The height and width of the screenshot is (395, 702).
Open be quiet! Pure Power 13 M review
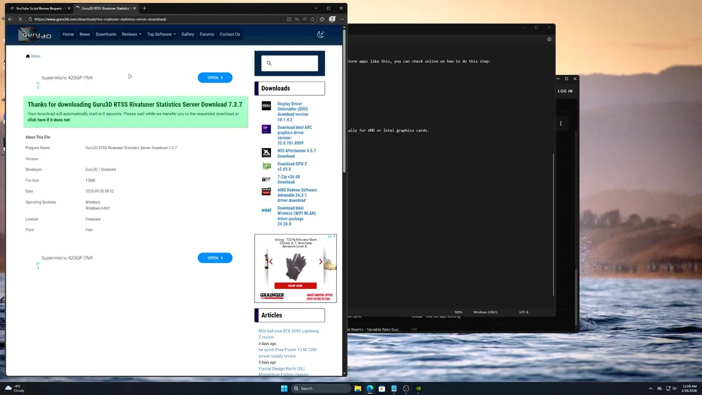coord(287,353)
